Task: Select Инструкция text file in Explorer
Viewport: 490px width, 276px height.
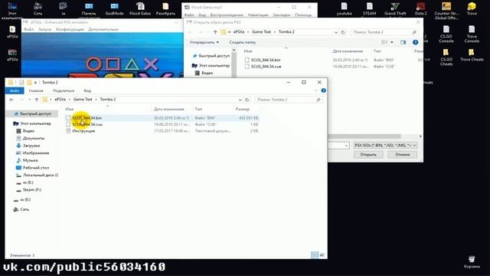Action: (83, 131)
